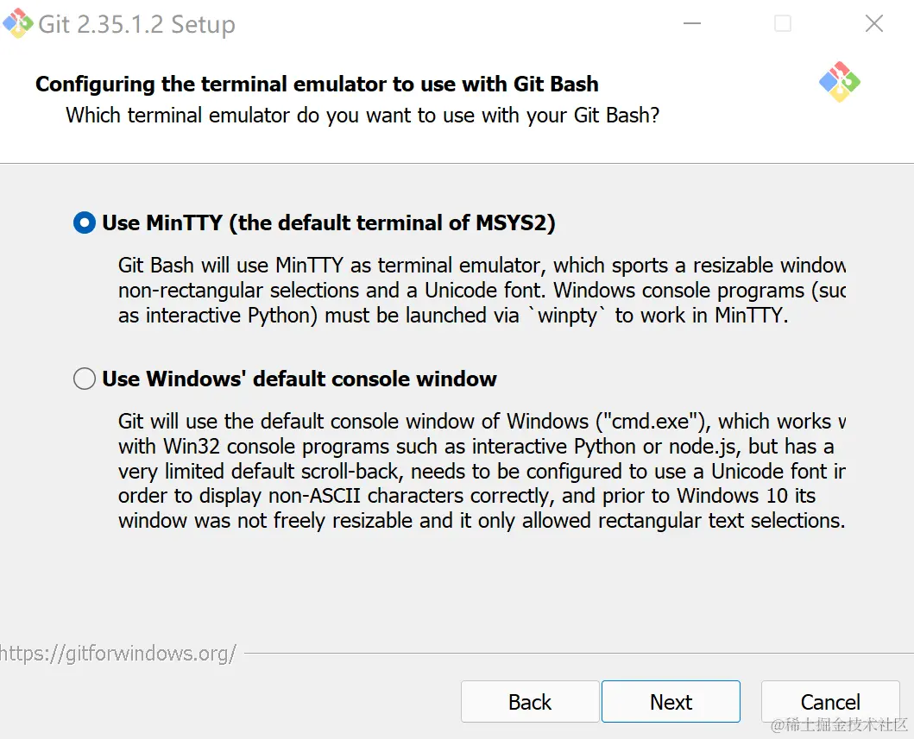Select the Use MinTTY radio button
The height and width of the screenshot is (739, 914).
point(85,223)
